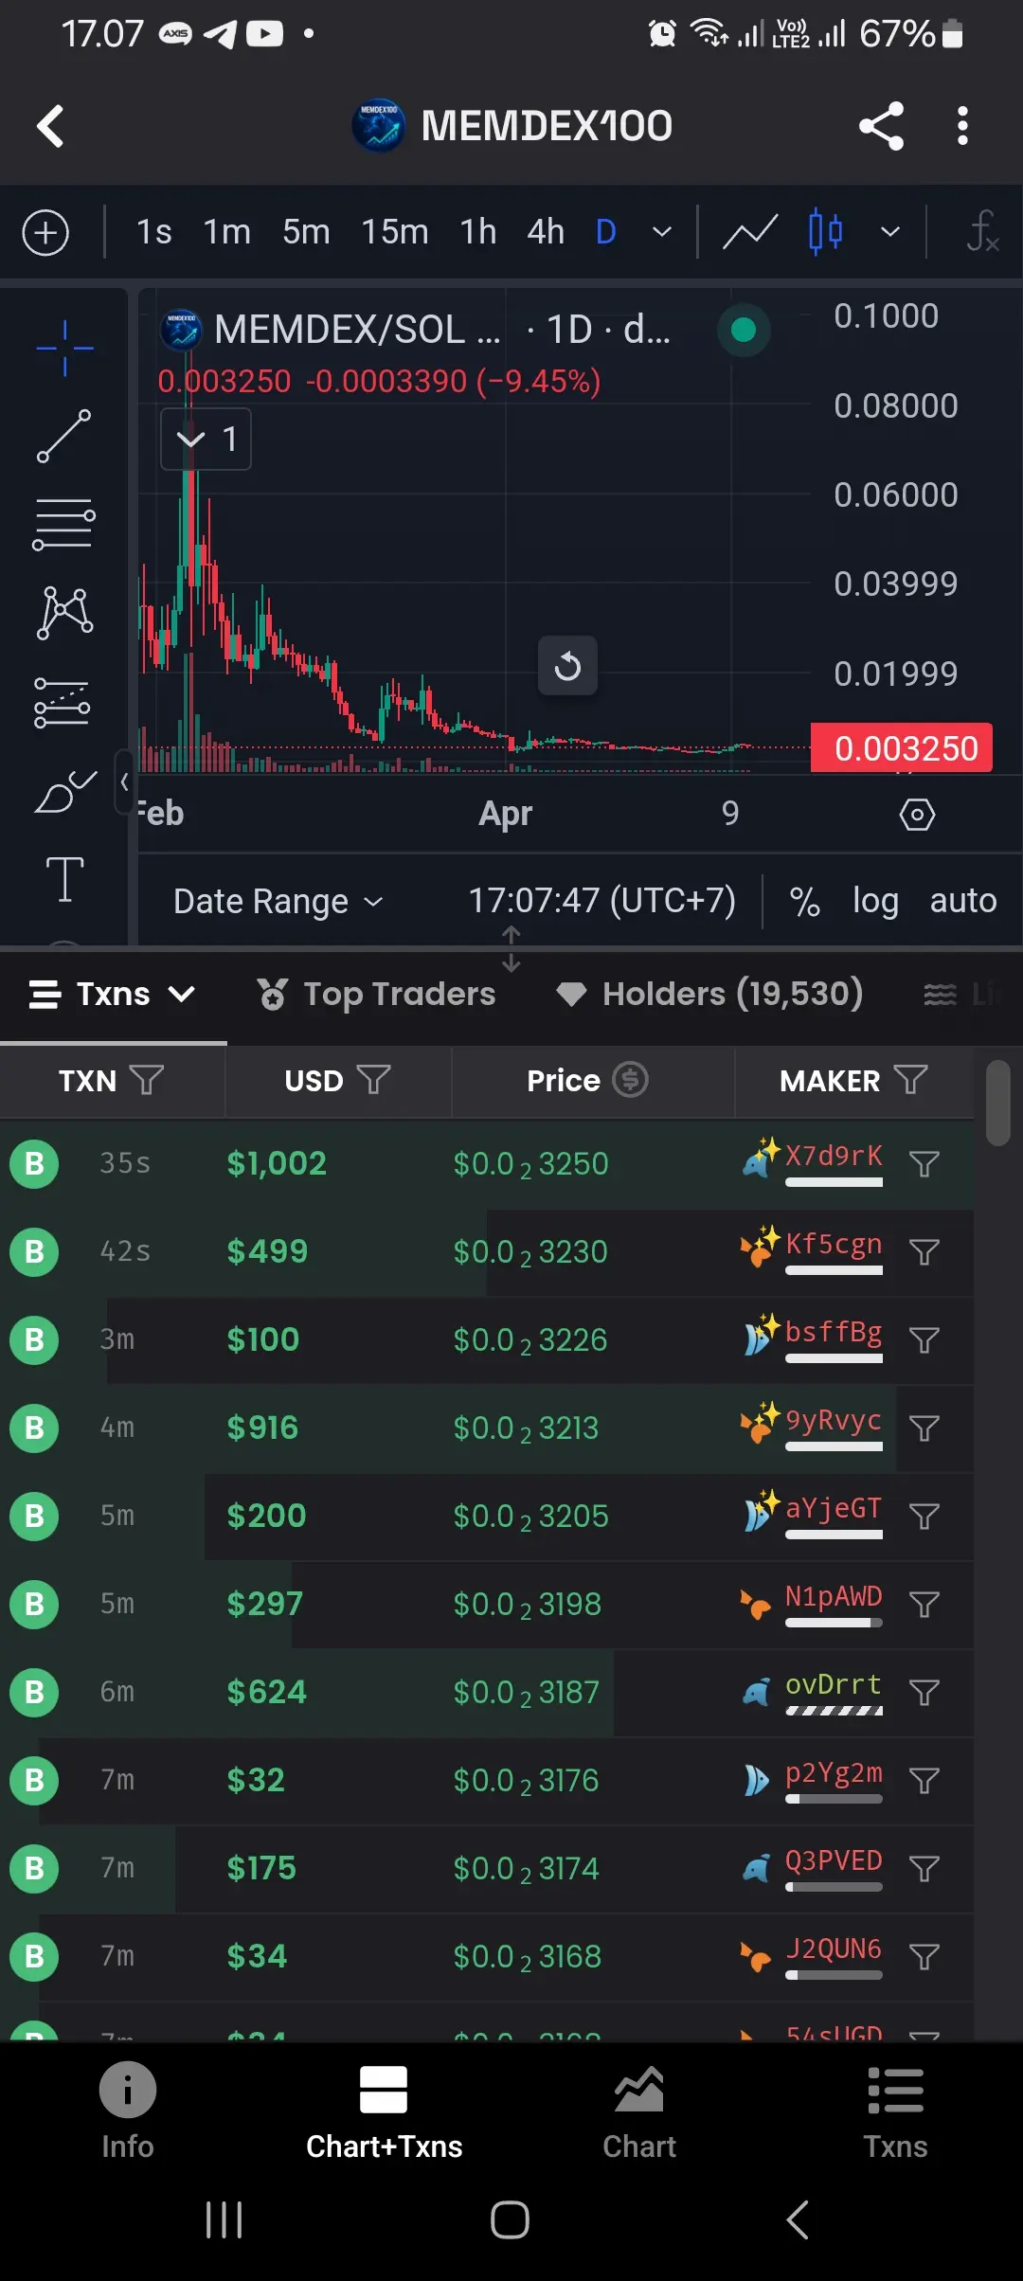Select the crosshair cursor tool
Screen dimensions: 1023x2281
[64, 348]
